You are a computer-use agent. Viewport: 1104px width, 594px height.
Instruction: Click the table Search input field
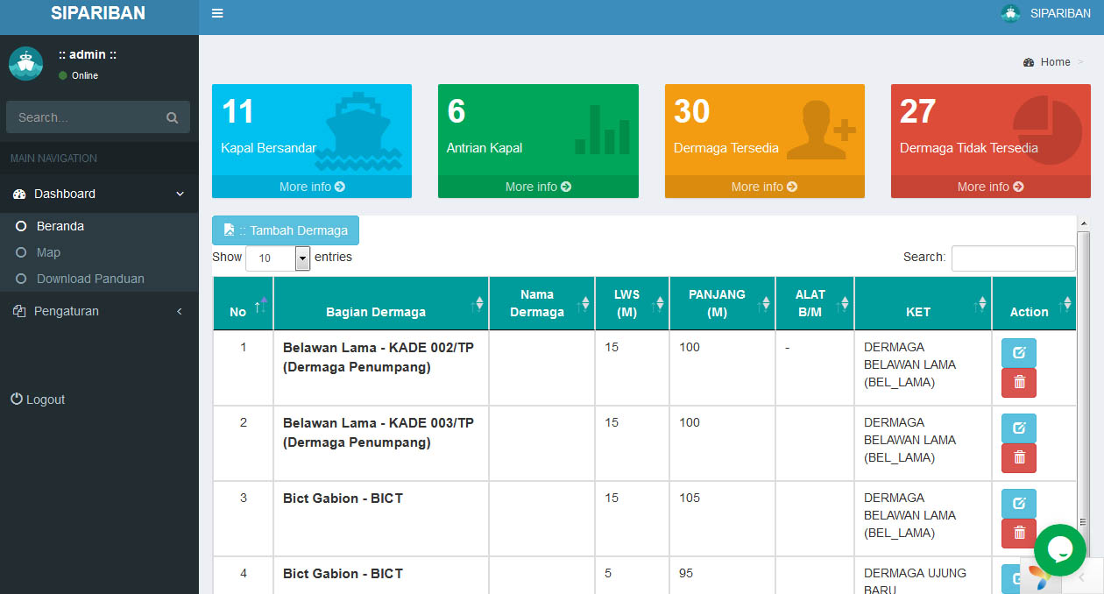coord(1013,258)
